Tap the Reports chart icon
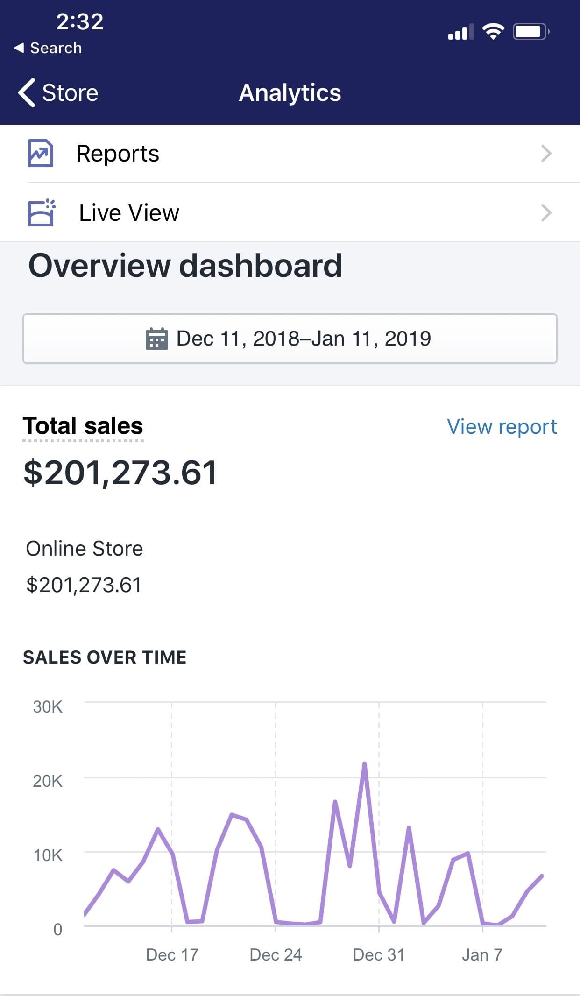Viewport: 580px width, 996px height. coord(41,153)
